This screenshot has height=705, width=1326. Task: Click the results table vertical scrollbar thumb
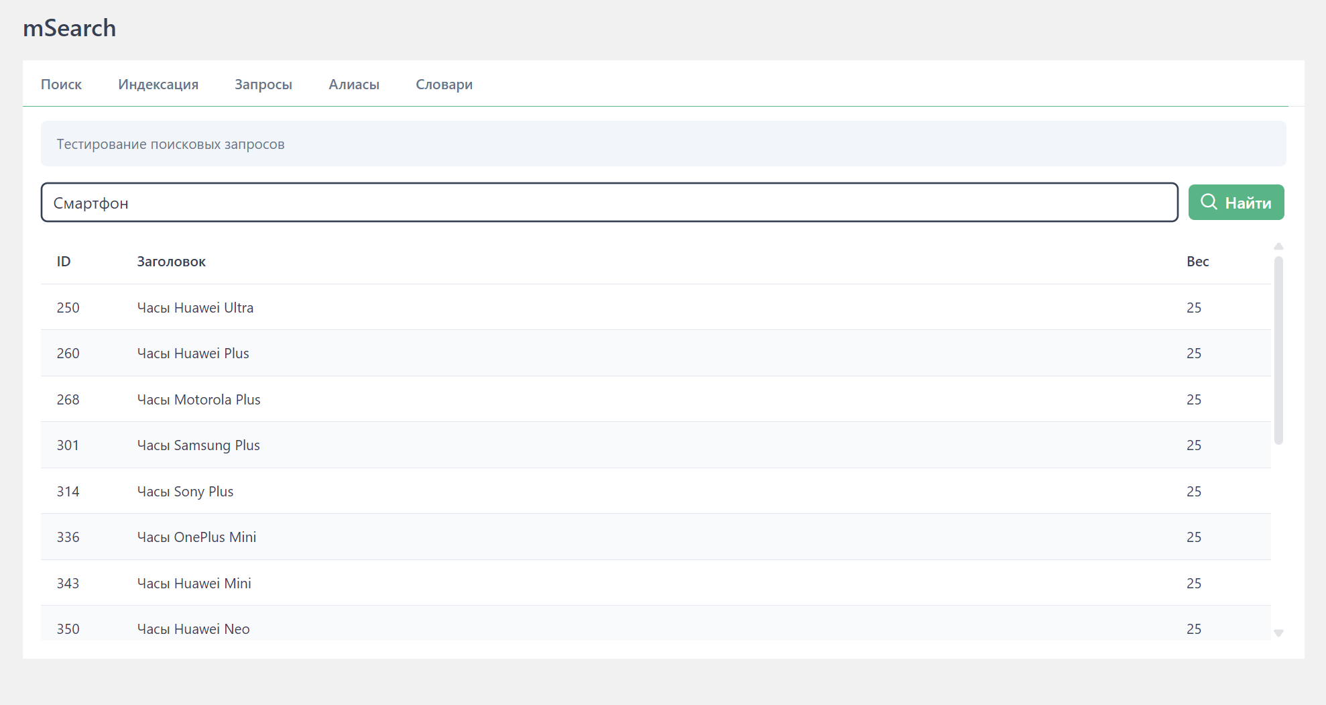click(x=1278, y=350)
